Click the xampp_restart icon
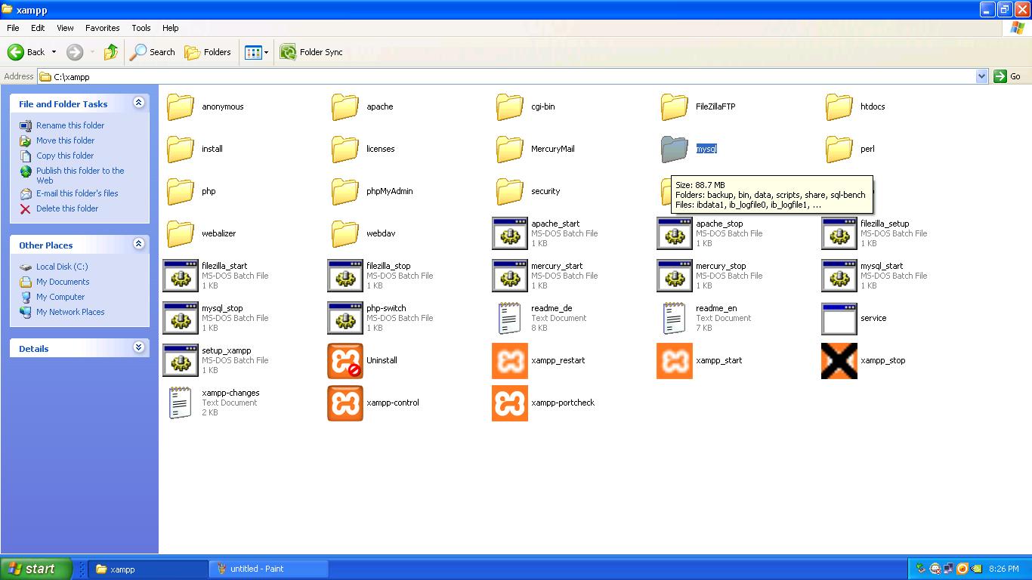This screenshot has height=580, width=1032. tap(510, 361)
